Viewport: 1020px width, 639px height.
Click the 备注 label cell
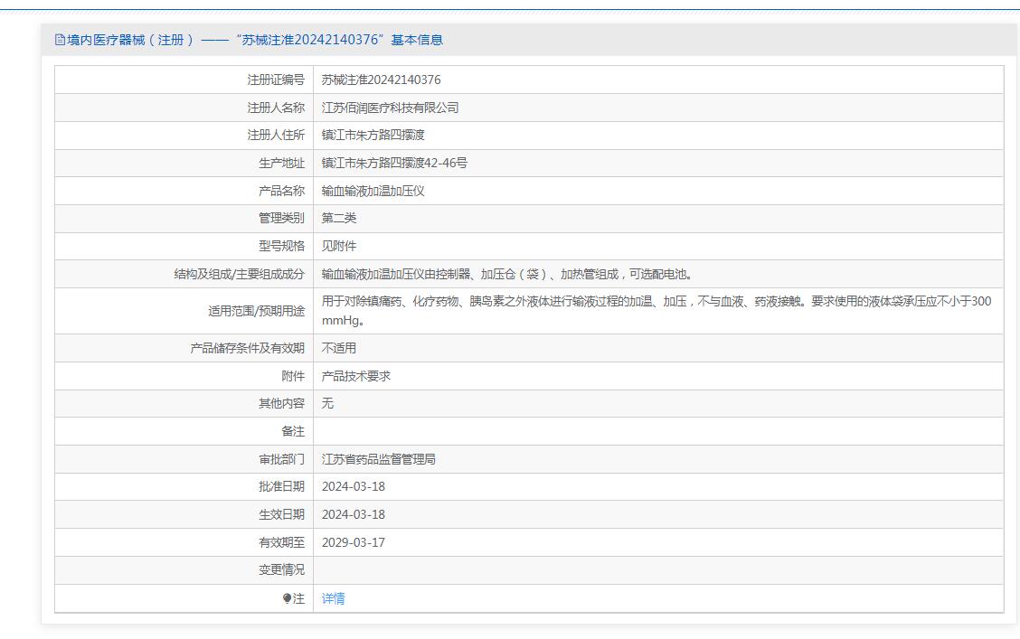pyautogui.click(x=184, y=432)
